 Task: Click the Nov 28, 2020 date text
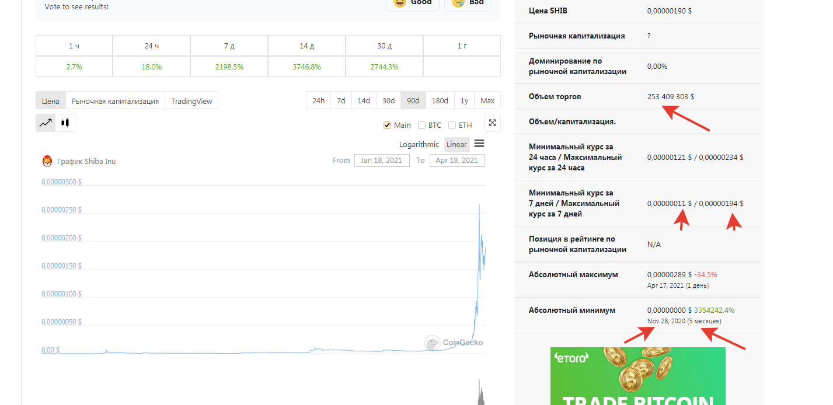665,321
